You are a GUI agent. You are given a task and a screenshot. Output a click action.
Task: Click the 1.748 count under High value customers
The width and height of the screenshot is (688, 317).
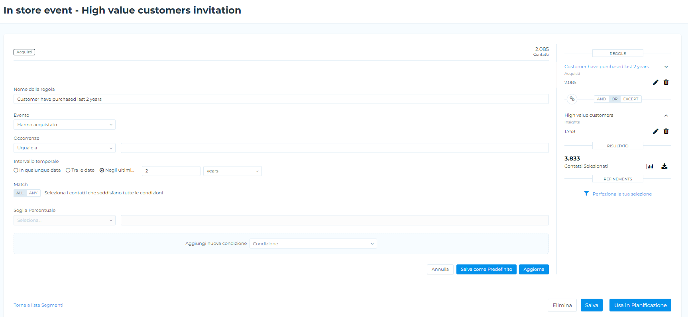570,131
